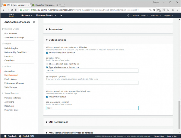This screenshot has width=181, height=138.
Task: Toggle the CloudWatch output checkbox
Action: [47, 97]
